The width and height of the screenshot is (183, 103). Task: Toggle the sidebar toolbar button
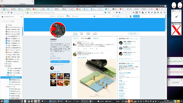[137, 13]
